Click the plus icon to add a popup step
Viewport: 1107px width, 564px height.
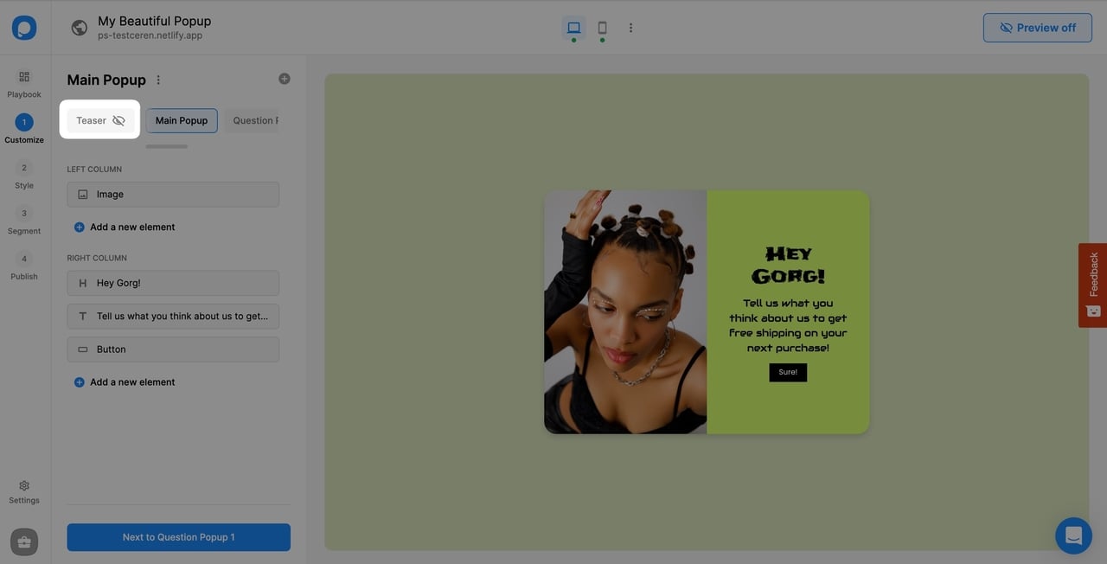(284, 78)
